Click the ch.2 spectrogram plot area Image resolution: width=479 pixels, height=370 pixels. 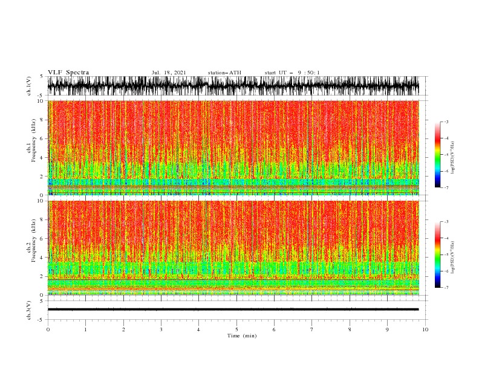(233, 248)
